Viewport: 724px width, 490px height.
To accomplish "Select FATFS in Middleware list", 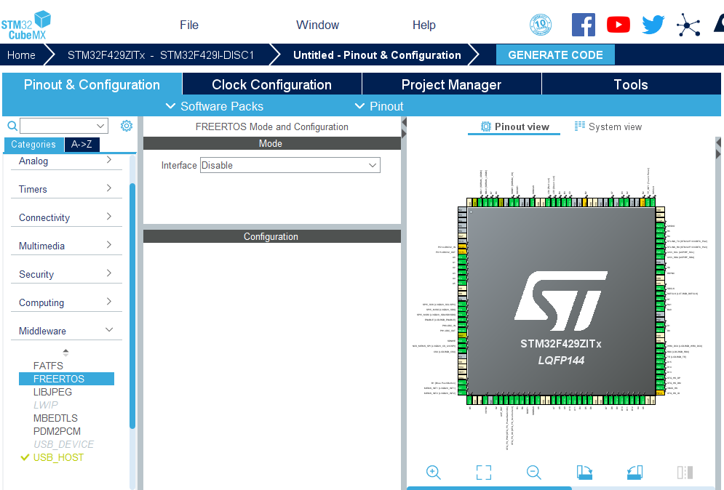I will point(48,366).
